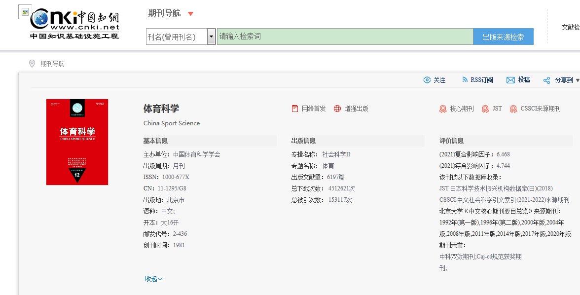Click the China Sport Science subtitle
Viewport: 580px width, 295px height.
coord(172,123)
